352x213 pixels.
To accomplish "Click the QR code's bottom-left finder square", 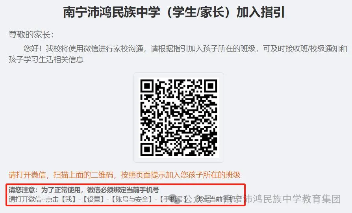I will [147, 150].
